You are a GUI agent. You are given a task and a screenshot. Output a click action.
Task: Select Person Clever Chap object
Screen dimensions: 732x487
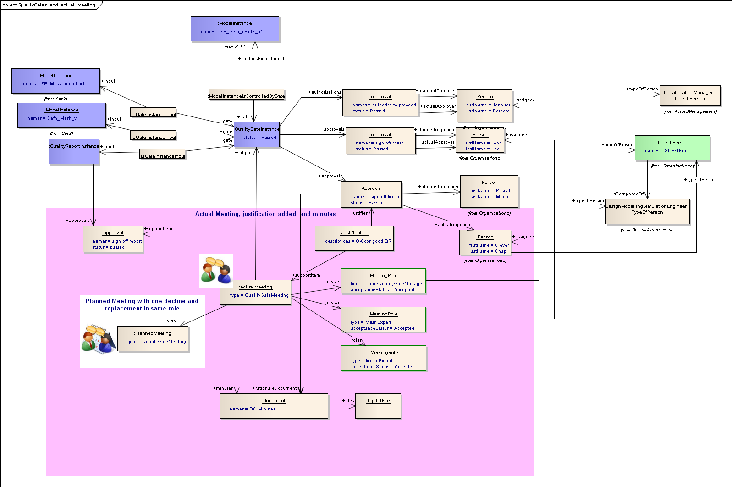[x=485, y=242]
